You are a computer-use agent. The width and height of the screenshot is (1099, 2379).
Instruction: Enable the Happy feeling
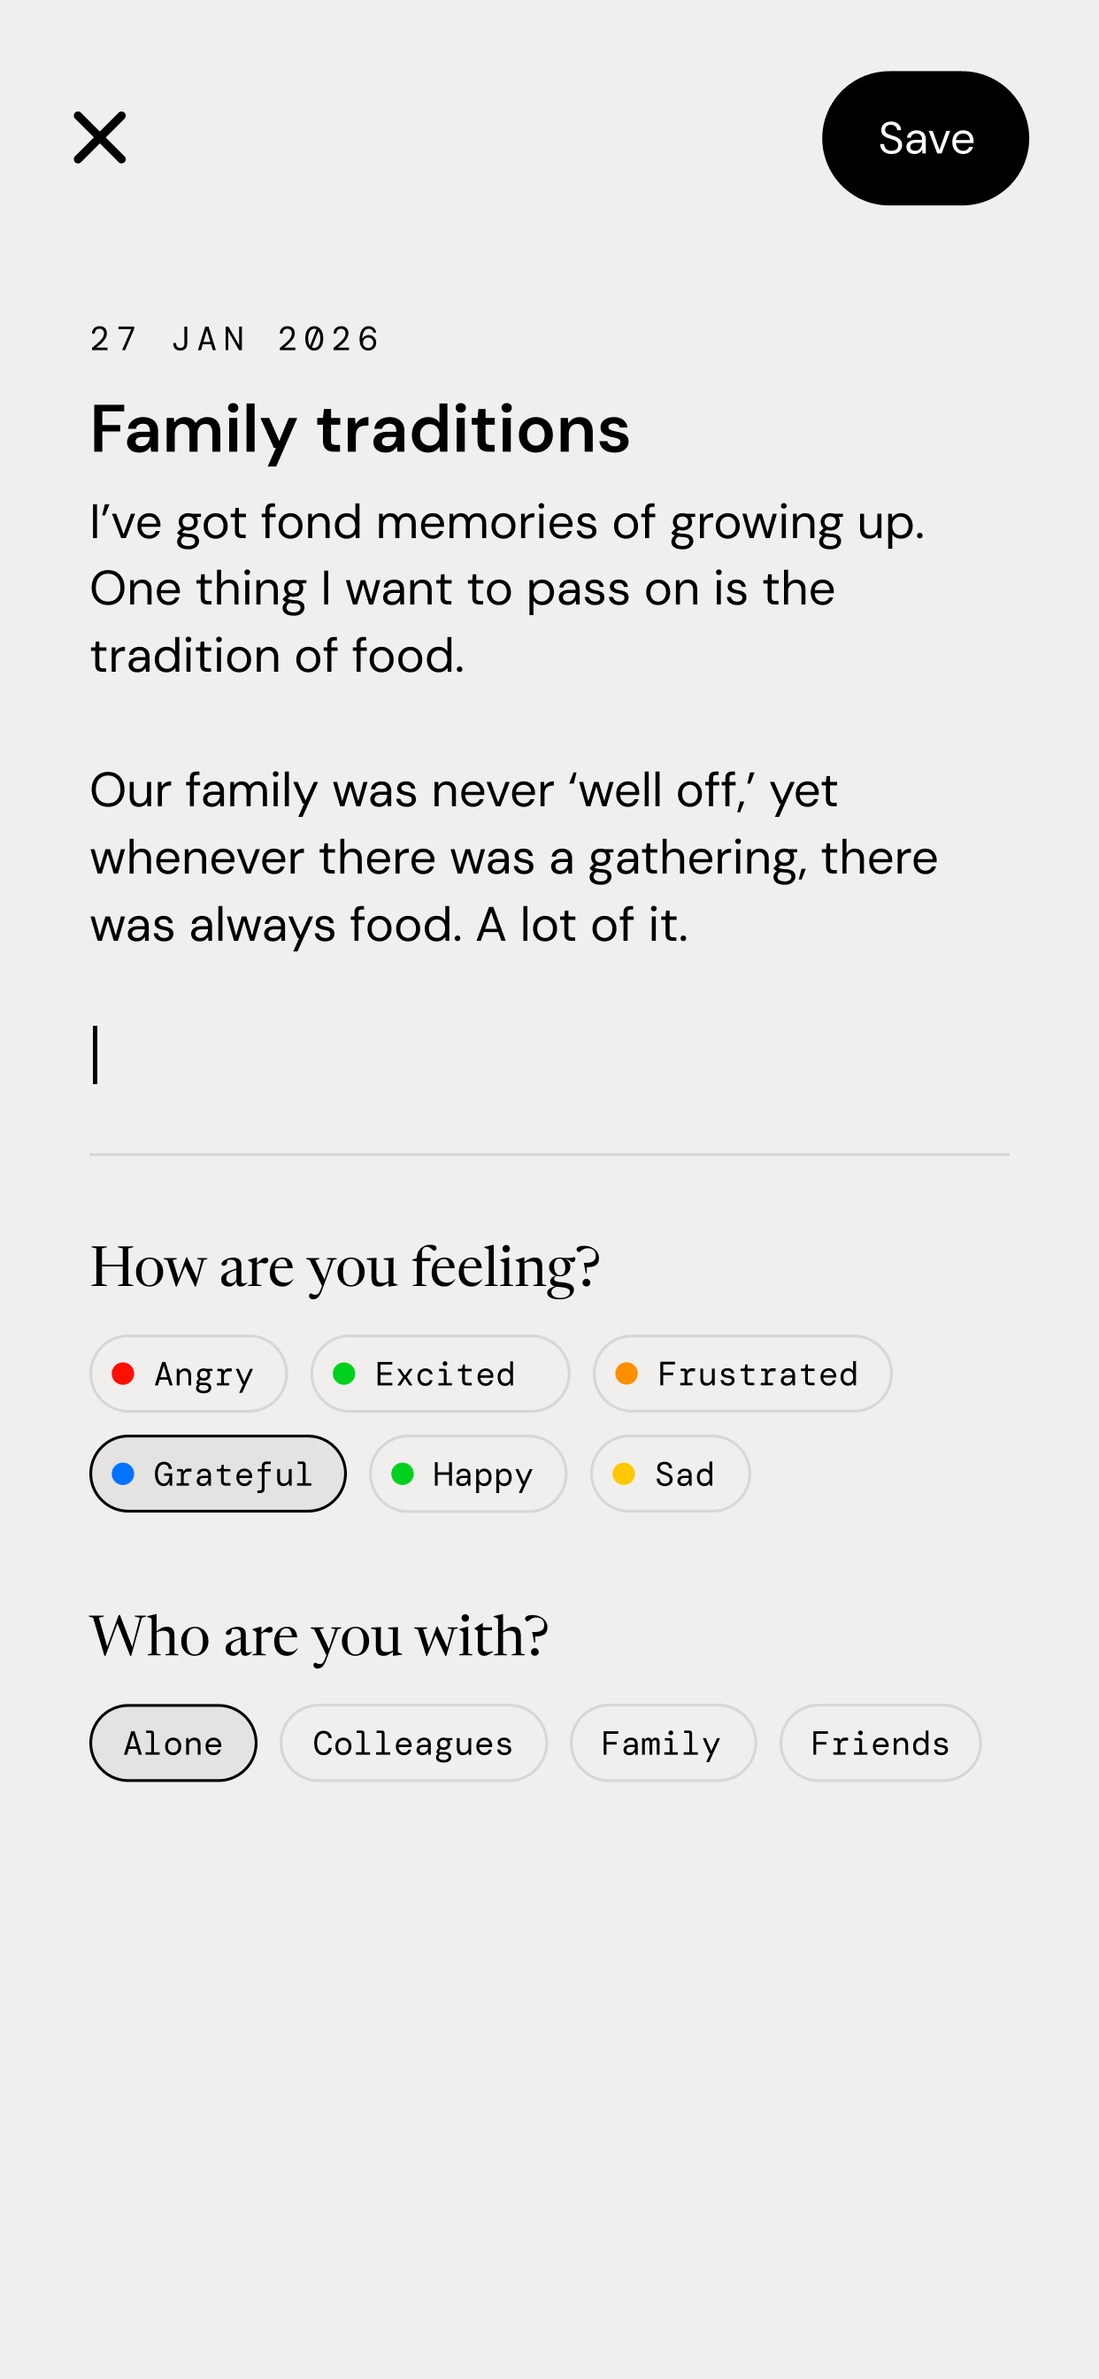(x=466, y=1474)
